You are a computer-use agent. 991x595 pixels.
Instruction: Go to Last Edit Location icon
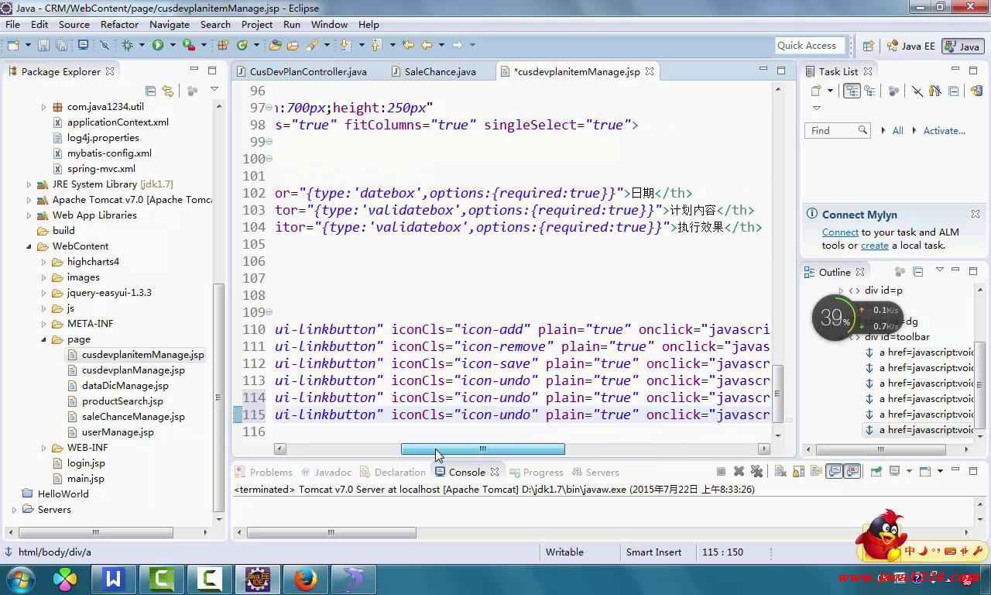[x=408, y=46]
